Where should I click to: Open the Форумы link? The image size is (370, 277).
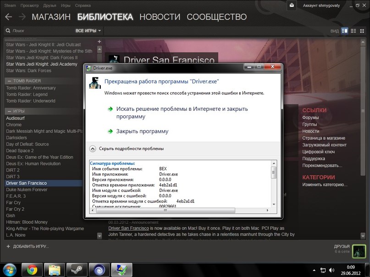pyautogui.click(x=310, y=117)
